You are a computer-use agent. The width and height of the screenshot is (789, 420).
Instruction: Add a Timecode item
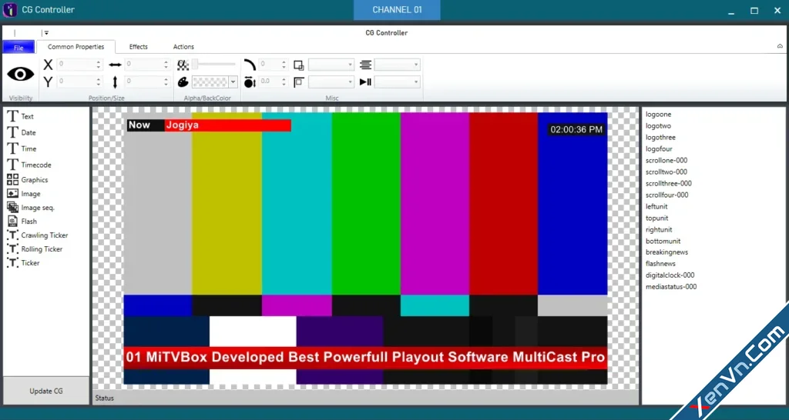[29, 165]
